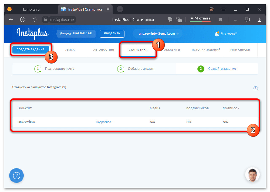Open the Что нового? link
The height and width of the screenshot is (192, 270).
pos(229,34)
